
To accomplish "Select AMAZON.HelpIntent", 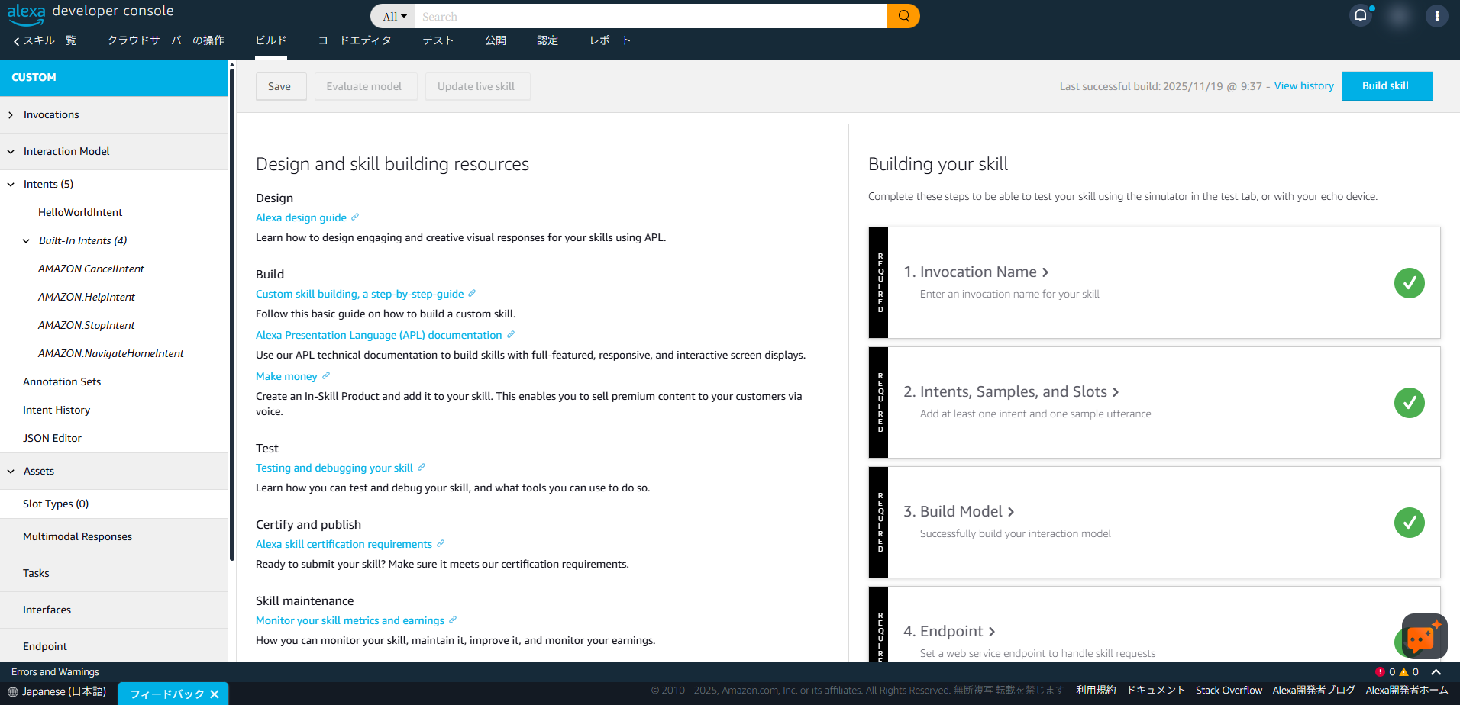I will (86, 297).
